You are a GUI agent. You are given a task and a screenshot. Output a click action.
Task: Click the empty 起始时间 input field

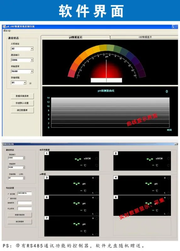(25, 203)
